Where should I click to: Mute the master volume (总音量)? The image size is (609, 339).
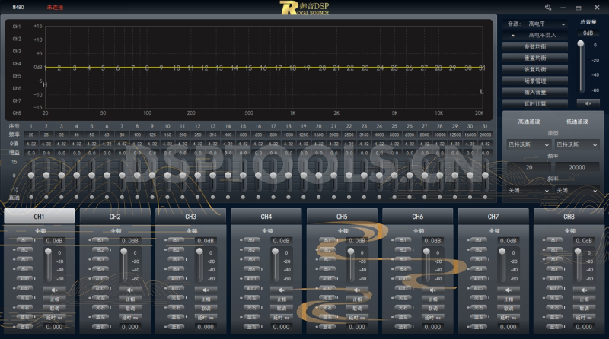588,103
